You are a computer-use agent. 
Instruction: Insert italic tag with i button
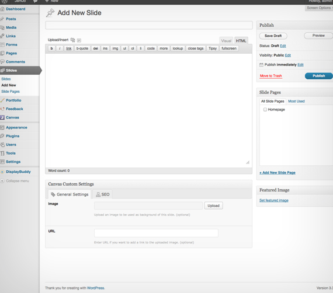[x=60, y=48]
